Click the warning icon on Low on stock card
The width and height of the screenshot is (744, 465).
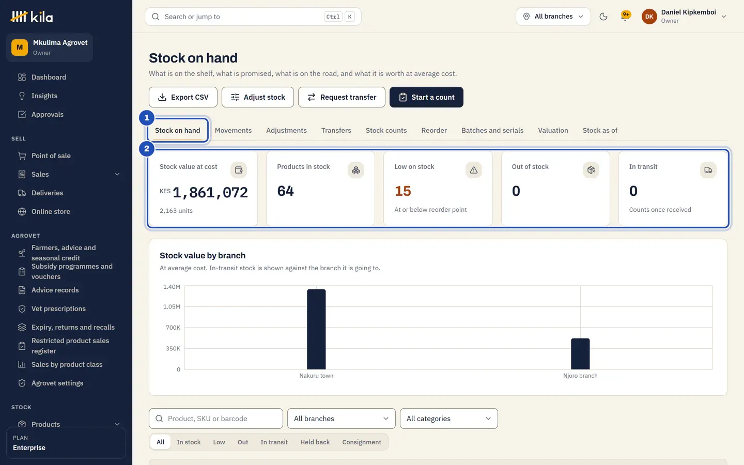coord(473,170)
